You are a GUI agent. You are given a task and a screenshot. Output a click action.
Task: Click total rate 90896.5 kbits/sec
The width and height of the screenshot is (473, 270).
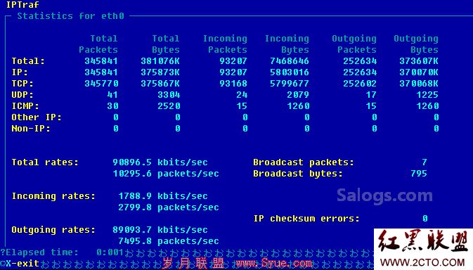point(160,162)
